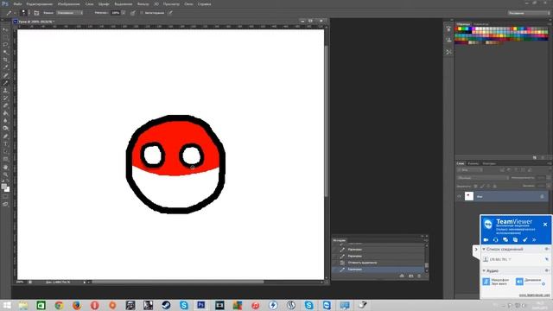The image size is (553, 311).
Task: Collapse the Аудио section in TeamViewer
Action: coord(484,270)
